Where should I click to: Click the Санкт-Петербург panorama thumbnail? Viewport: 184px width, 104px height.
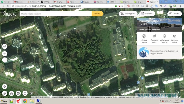(159, 25)
